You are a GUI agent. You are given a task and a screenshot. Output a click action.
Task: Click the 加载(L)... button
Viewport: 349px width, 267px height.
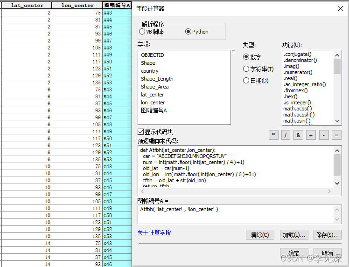coord(293,234)
